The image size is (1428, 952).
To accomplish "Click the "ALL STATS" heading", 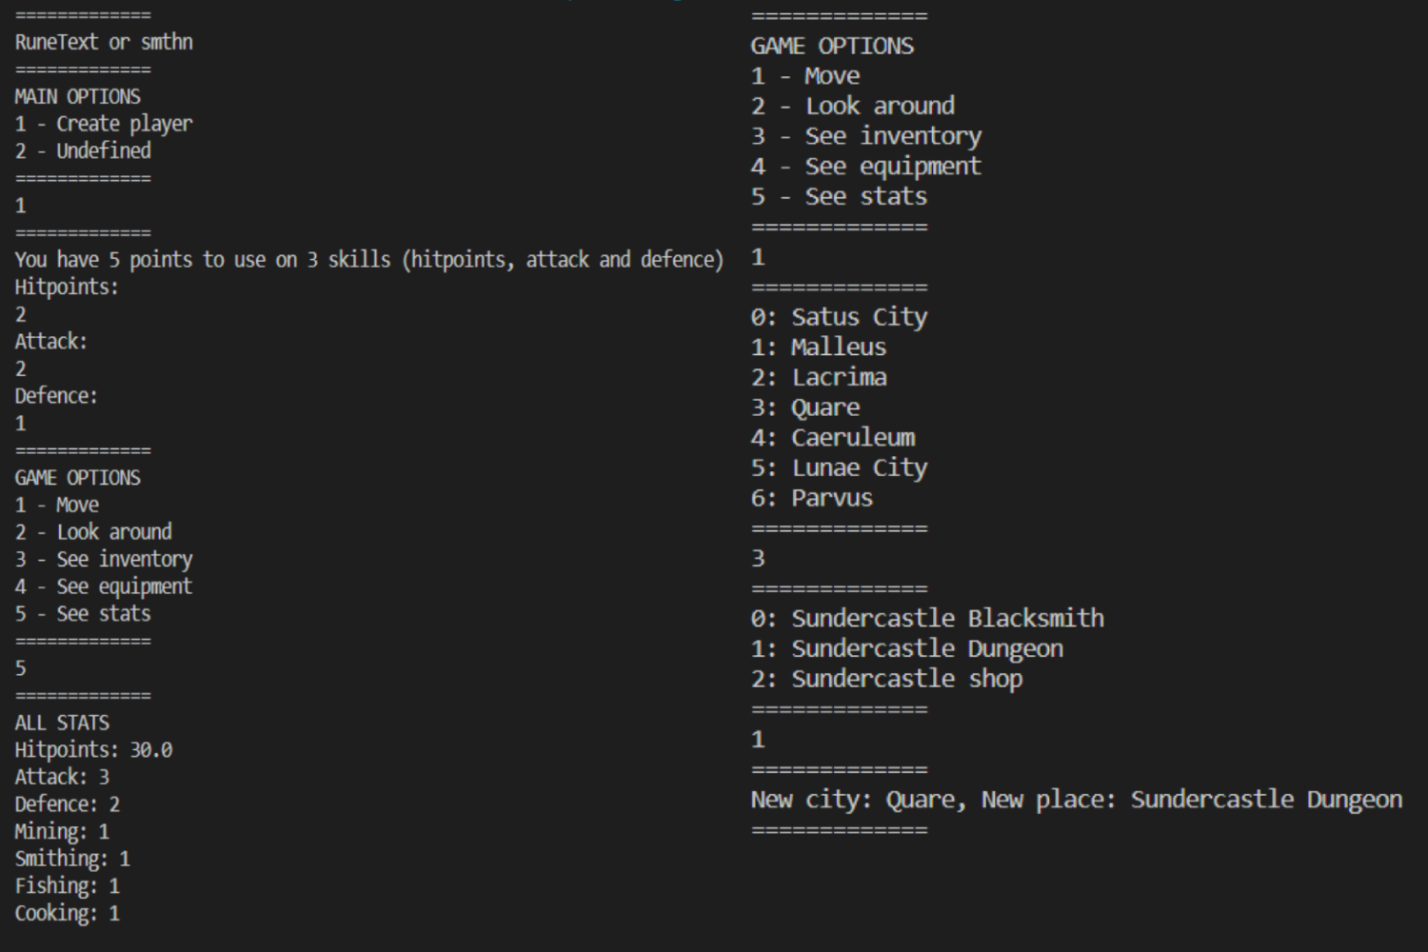I will tap(62, 723).
